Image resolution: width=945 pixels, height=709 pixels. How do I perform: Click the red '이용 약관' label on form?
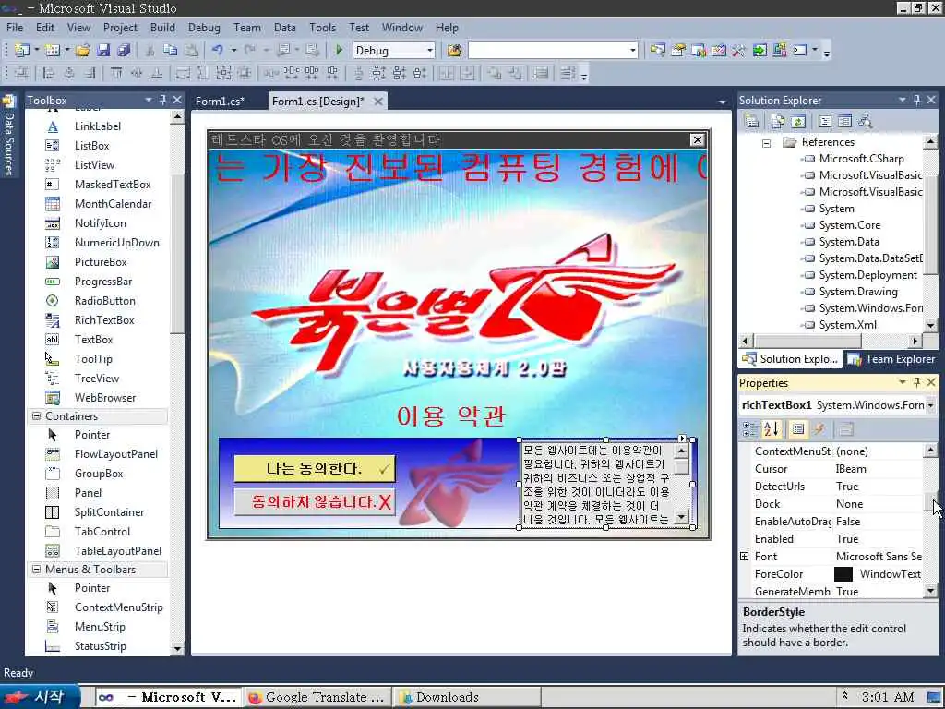(x=450, y=416)
